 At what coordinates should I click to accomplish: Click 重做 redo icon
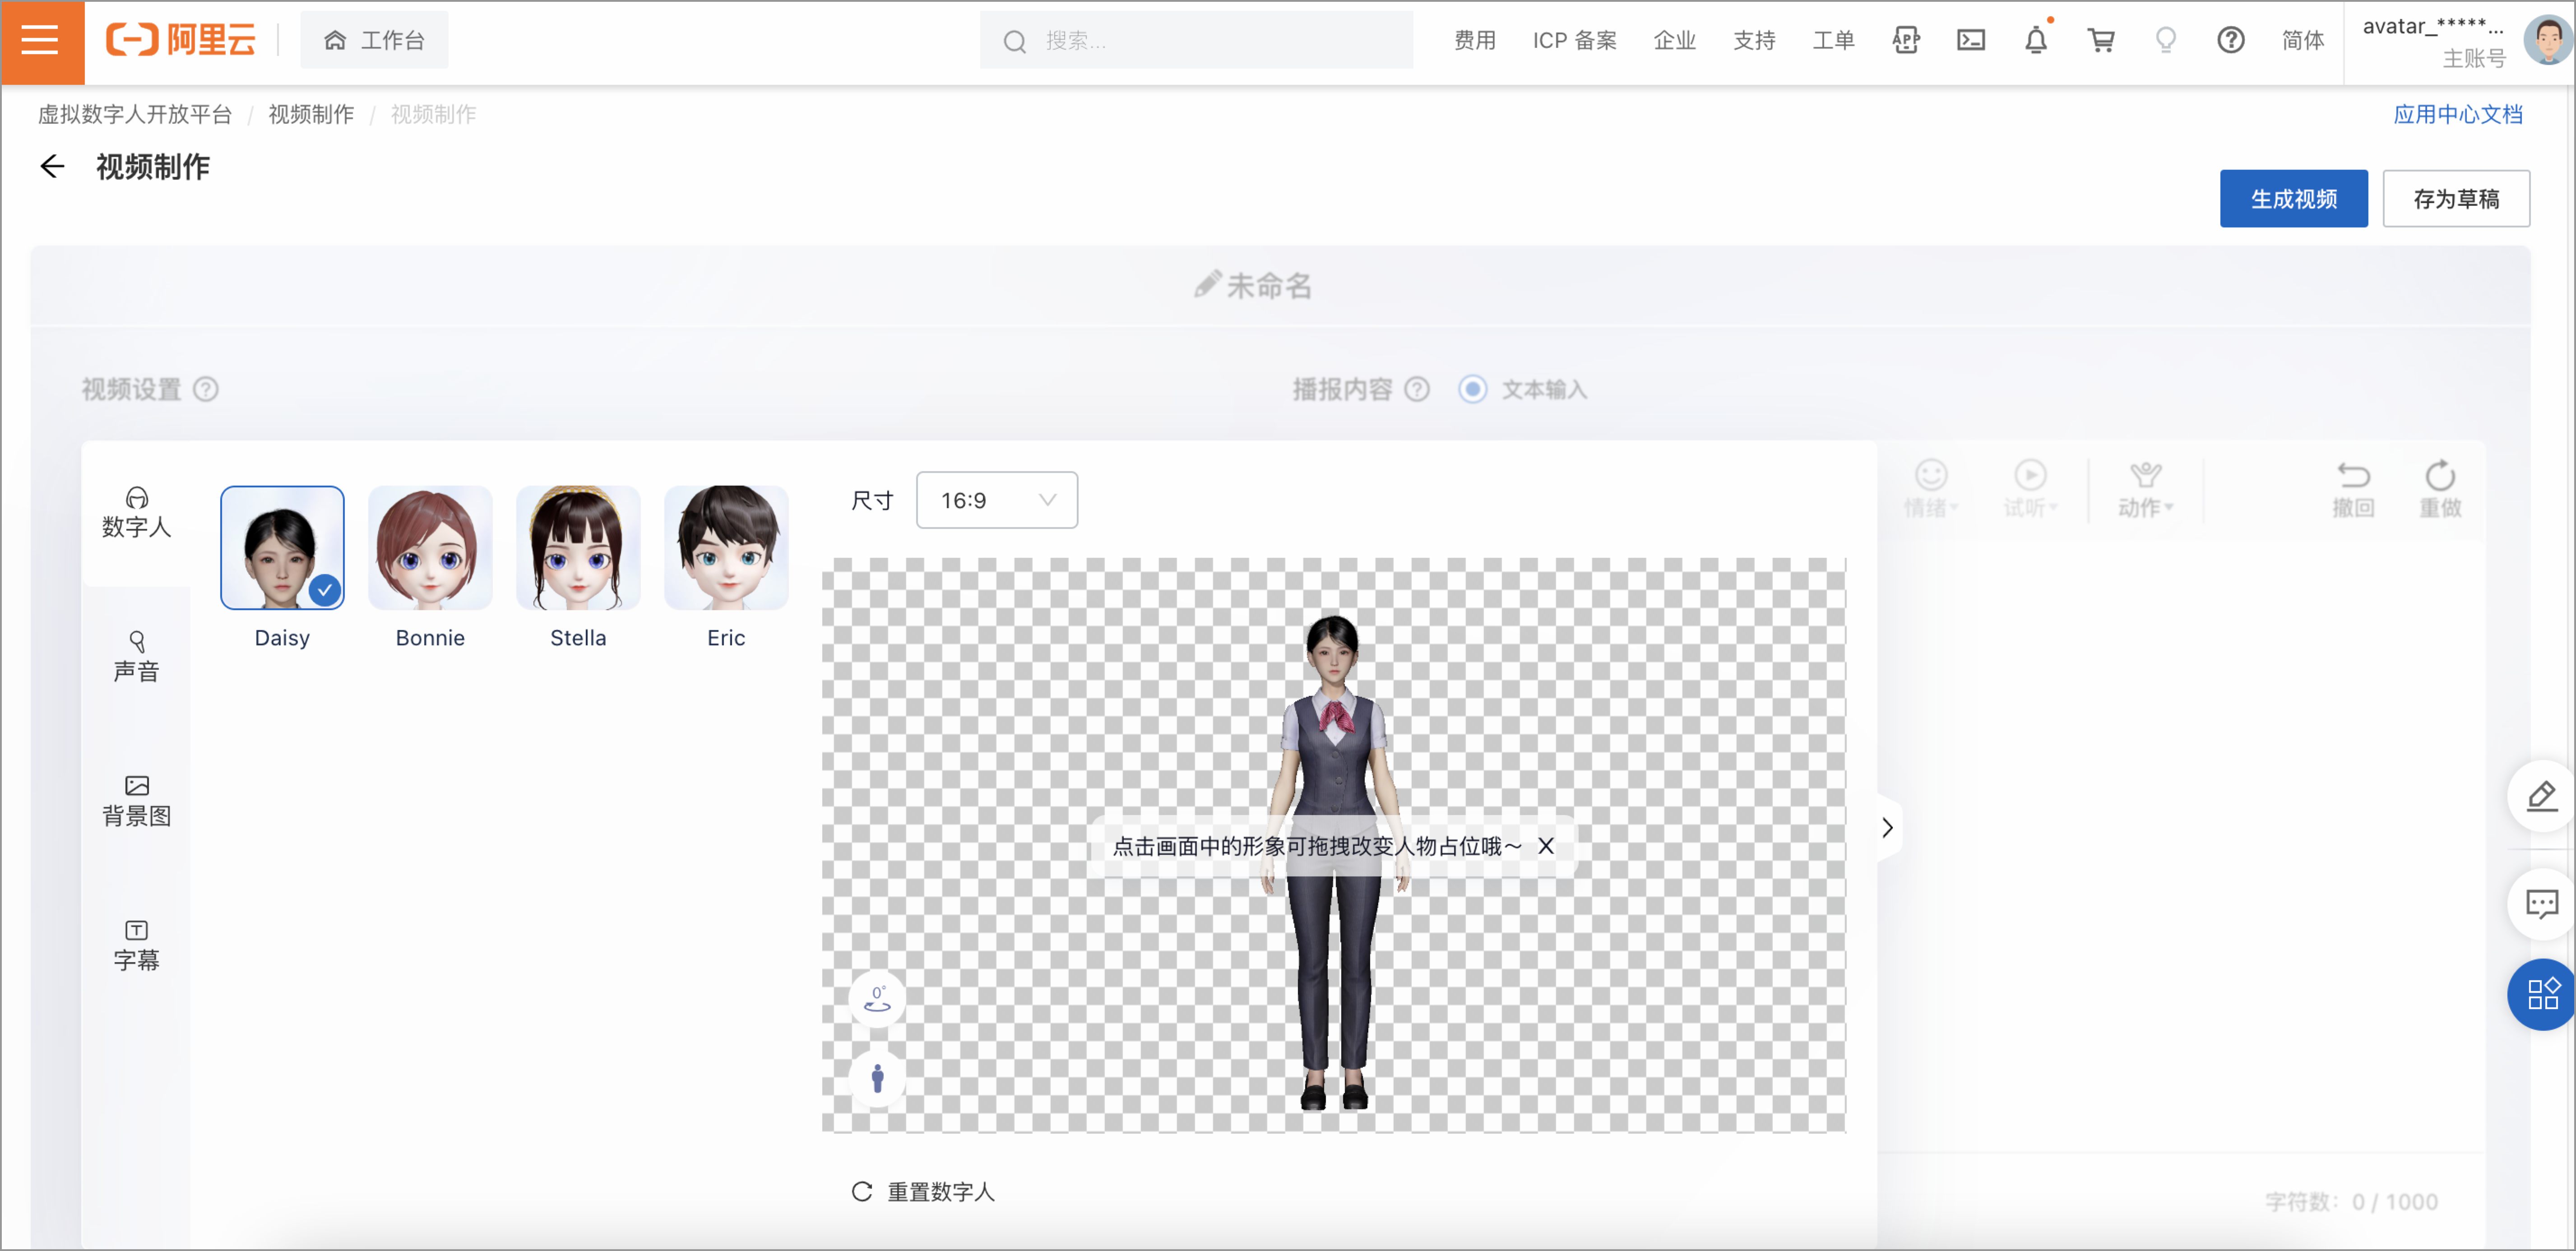click(x=2440, y=490)
